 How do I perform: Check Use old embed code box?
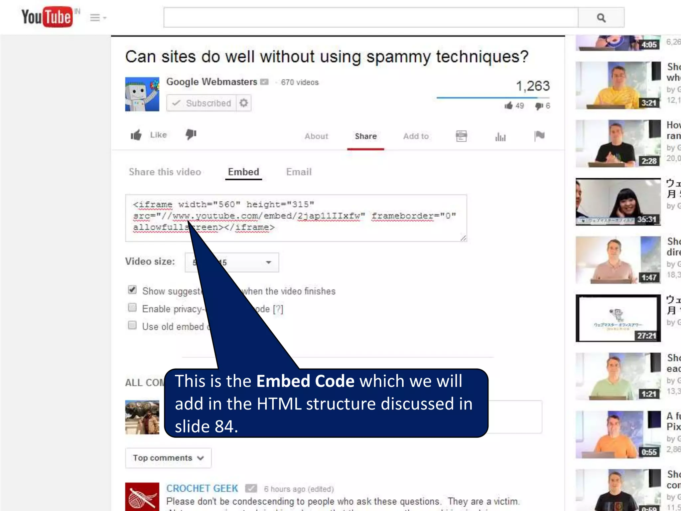(x=132, y=325)
